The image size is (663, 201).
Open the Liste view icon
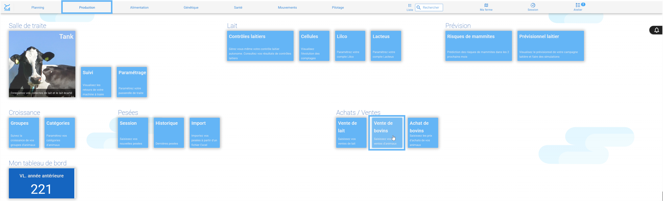tap(410, 5)
